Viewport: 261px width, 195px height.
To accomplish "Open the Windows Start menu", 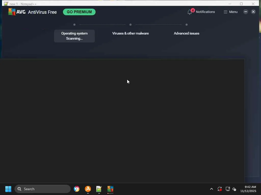I will [x=8, y=189].
